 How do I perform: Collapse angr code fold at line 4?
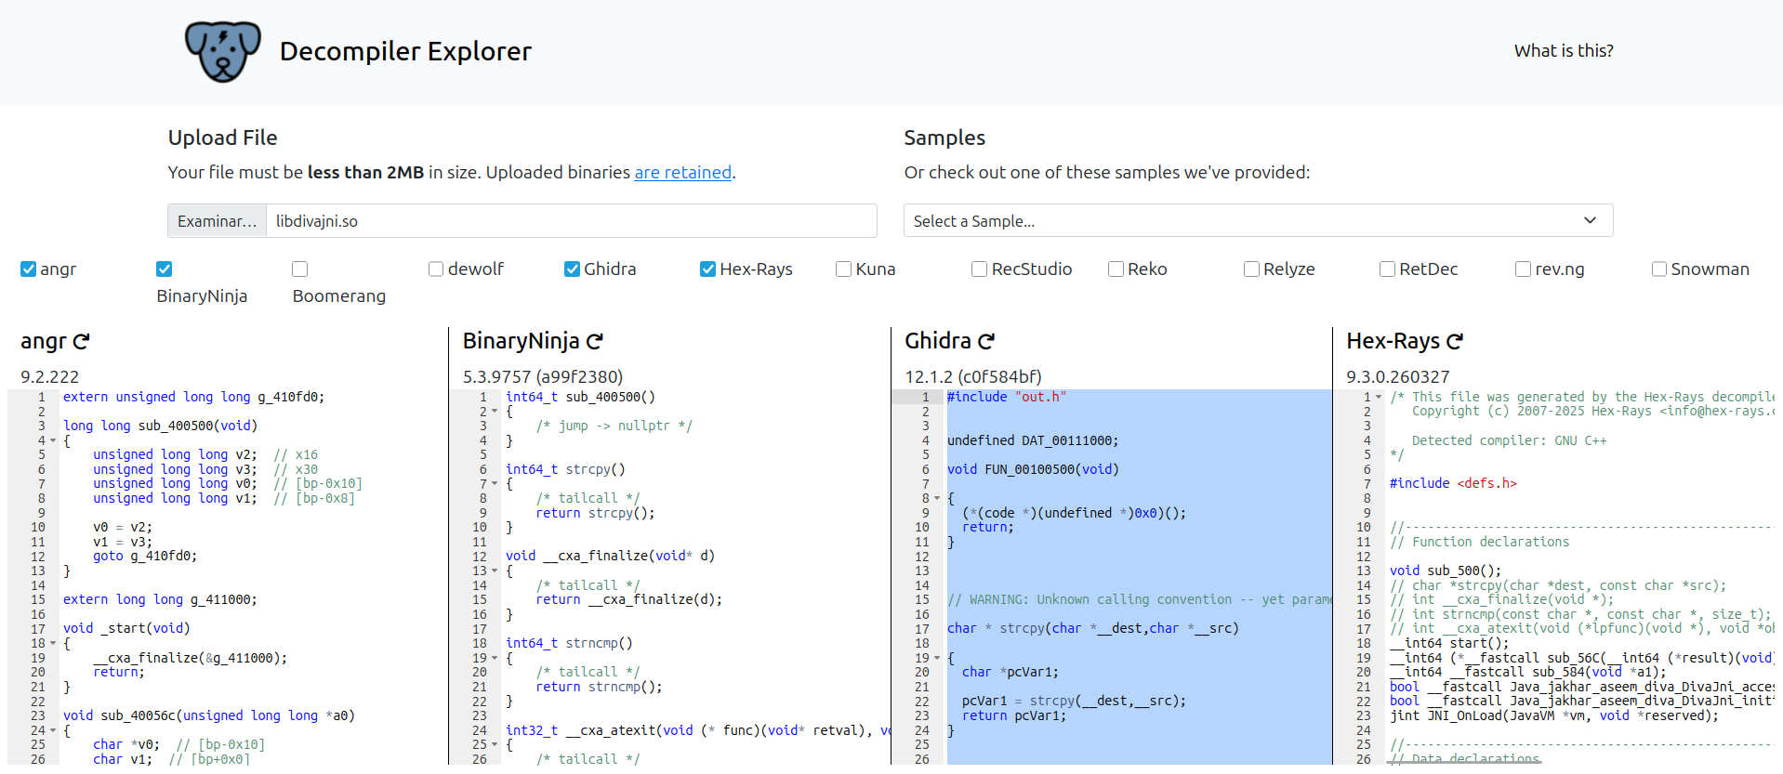[53, 440]
